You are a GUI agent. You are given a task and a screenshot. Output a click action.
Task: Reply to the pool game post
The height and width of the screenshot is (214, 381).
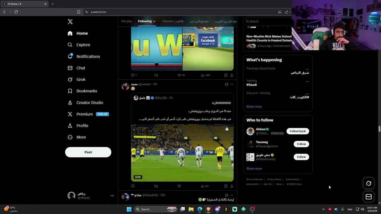tap(133, 75)
